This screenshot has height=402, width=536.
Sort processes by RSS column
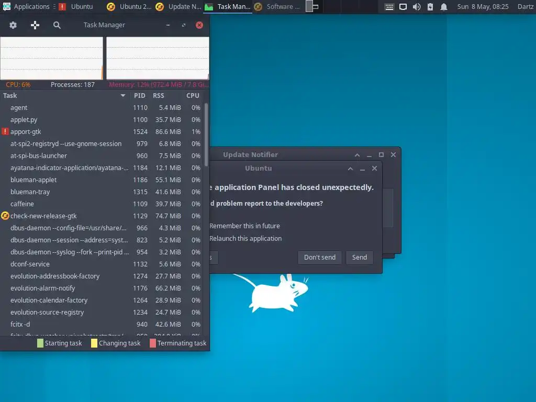pyautogui.click(x=158, y=96)
